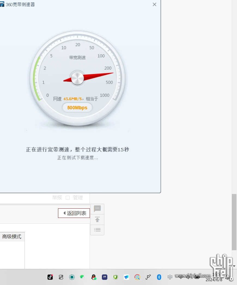Click the blue T-shaped tray icon
The image size is (237, 285).
click(x=126, y=277)
